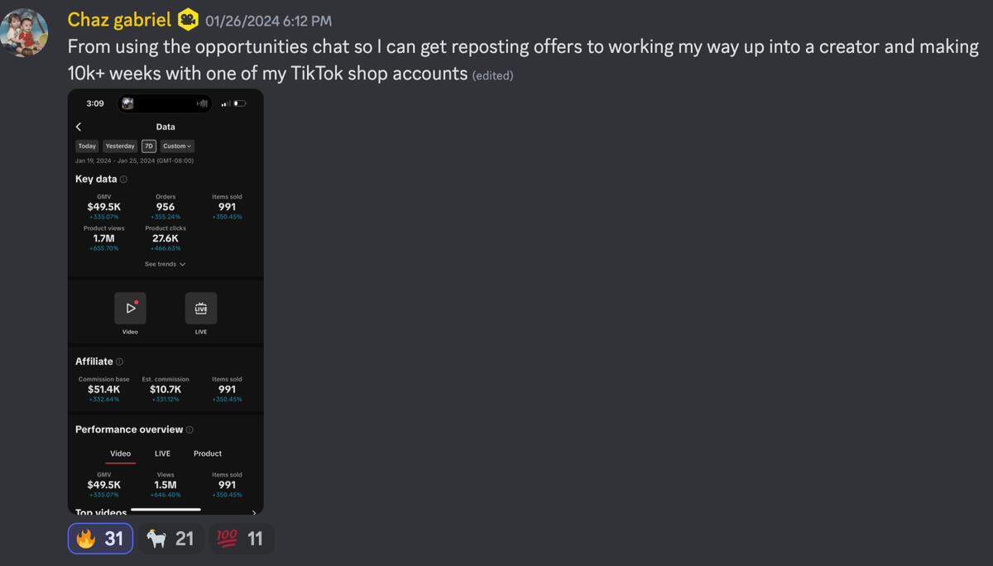Open the Video play icon tile

[130, 309]
